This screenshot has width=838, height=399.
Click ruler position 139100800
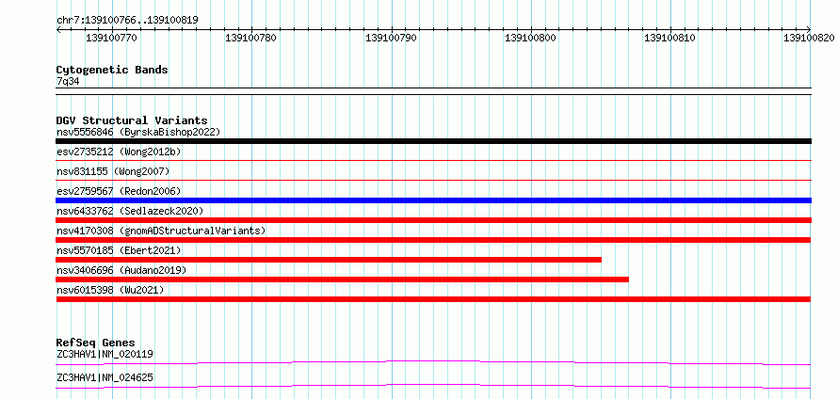click(530, 38)
